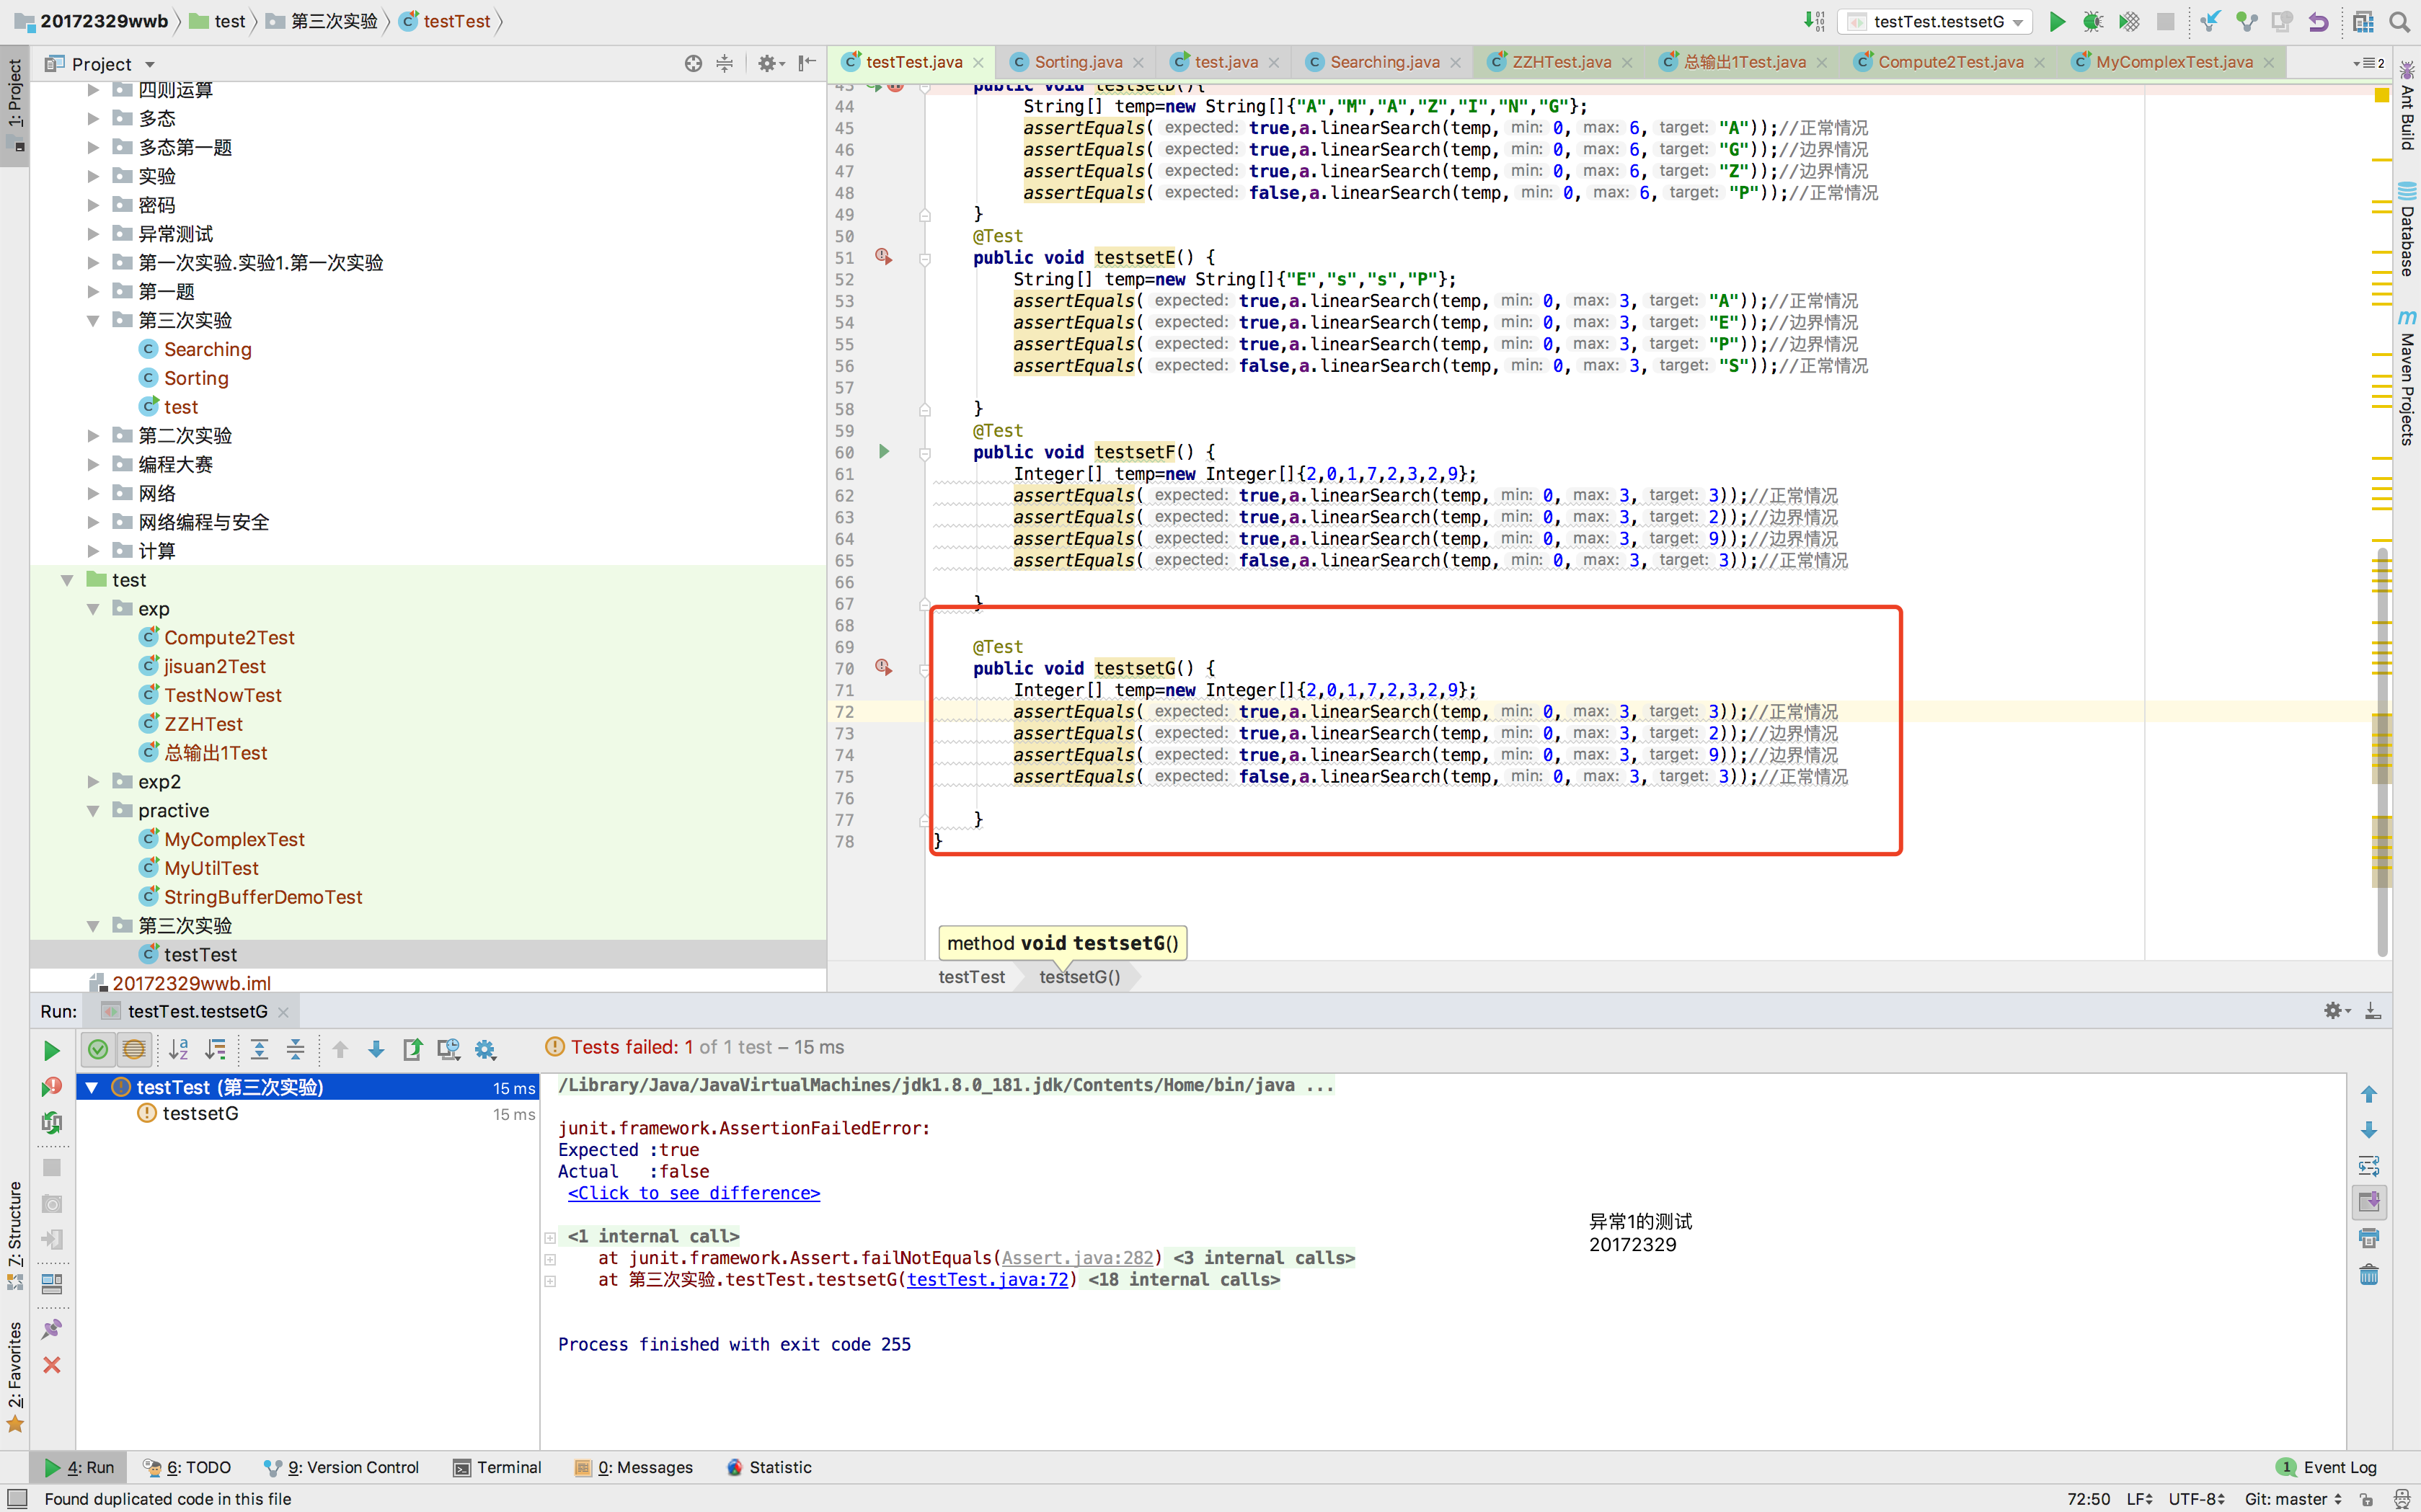
Task: Close the Run tab with the red X
Action: pos(52,1365)
